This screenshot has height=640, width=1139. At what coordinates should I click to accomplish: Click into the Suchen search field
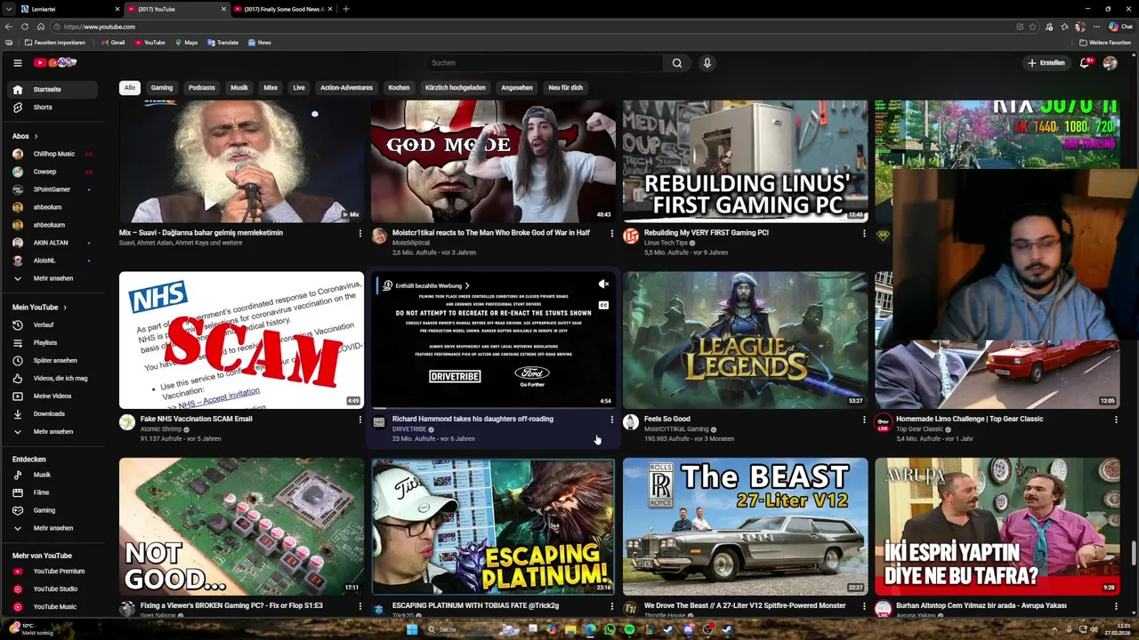543,63
